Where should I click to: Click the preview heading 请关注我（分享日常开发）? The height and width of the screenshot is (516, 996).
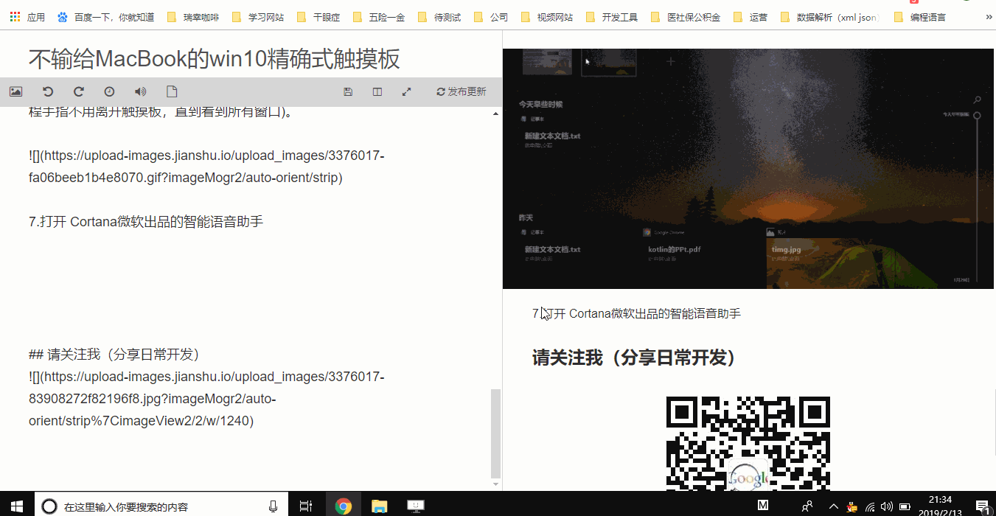pos(634,358)
